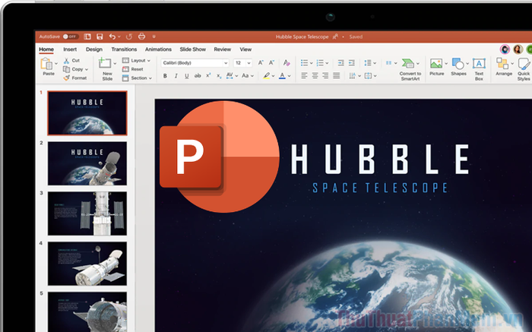This screenshot has height=332, width=532.
Task: Click the layout template icon beside AutoSave
Action: coord(87,36)
